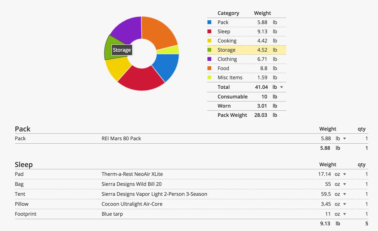The height and width of the screenshot is (231, 378).
Task: Click the red Sleep category color swatch
Action: click(210, 31)
